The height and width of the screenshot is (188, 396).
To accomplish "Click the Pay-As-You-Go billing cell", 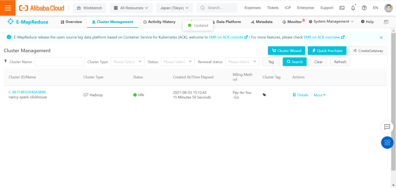I will point(242,95).
